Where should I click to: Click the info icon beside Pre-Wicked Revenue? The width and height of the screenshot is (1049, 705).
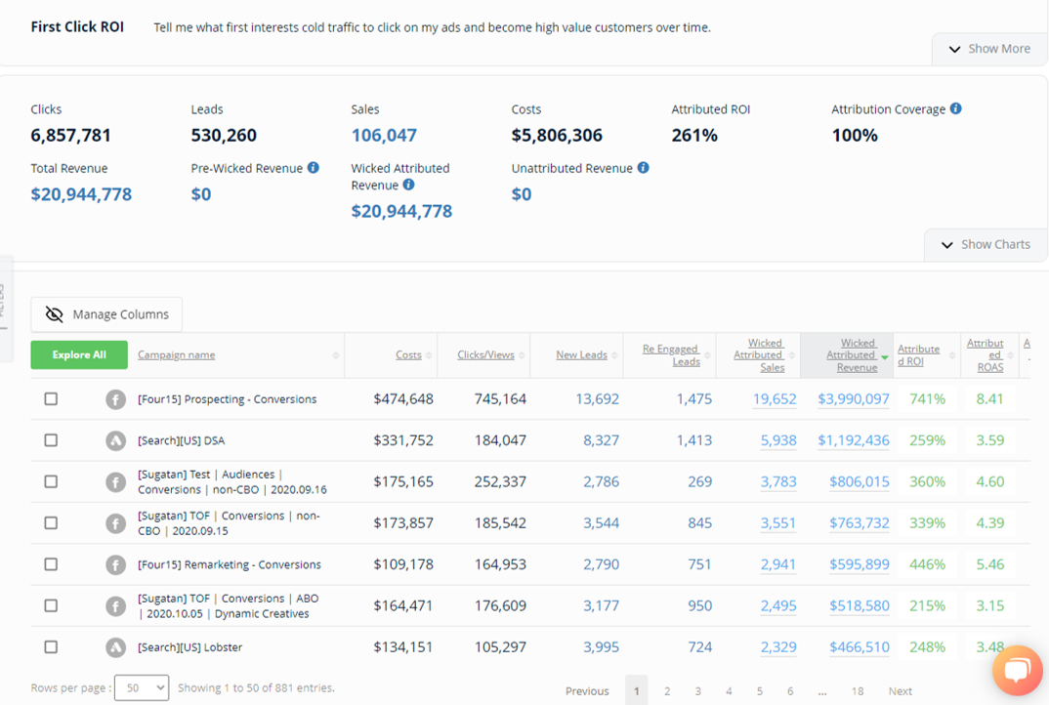[312, 167]
